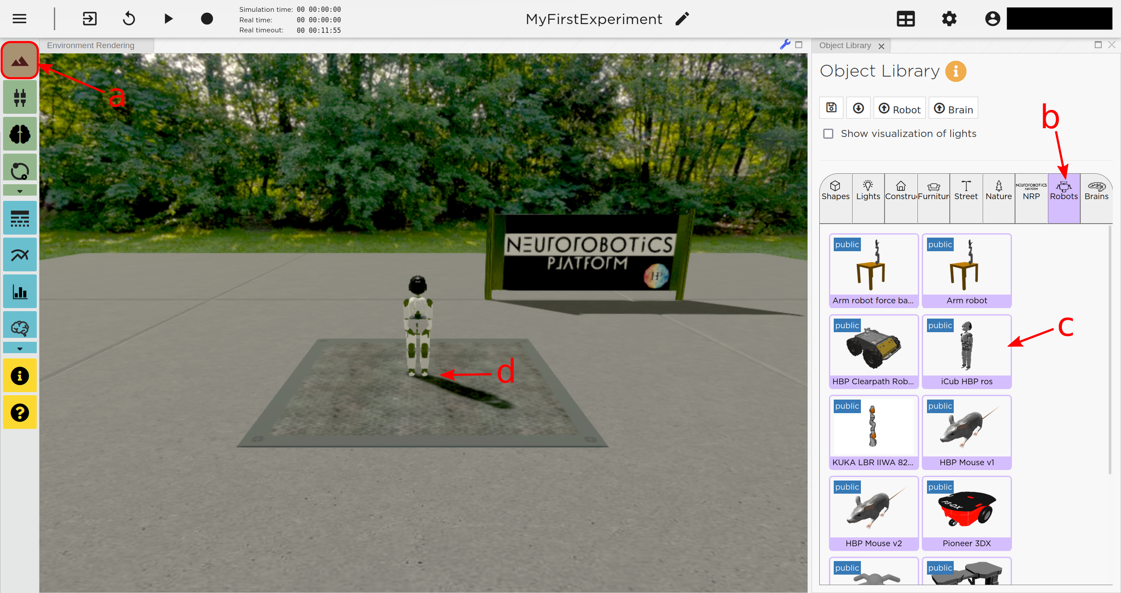
Task: Click the Object Library info badge
Action: coord(956,71)
